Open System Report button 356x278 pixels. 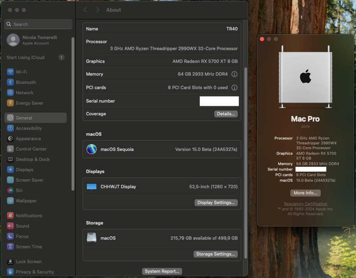(x=162, y=271)
